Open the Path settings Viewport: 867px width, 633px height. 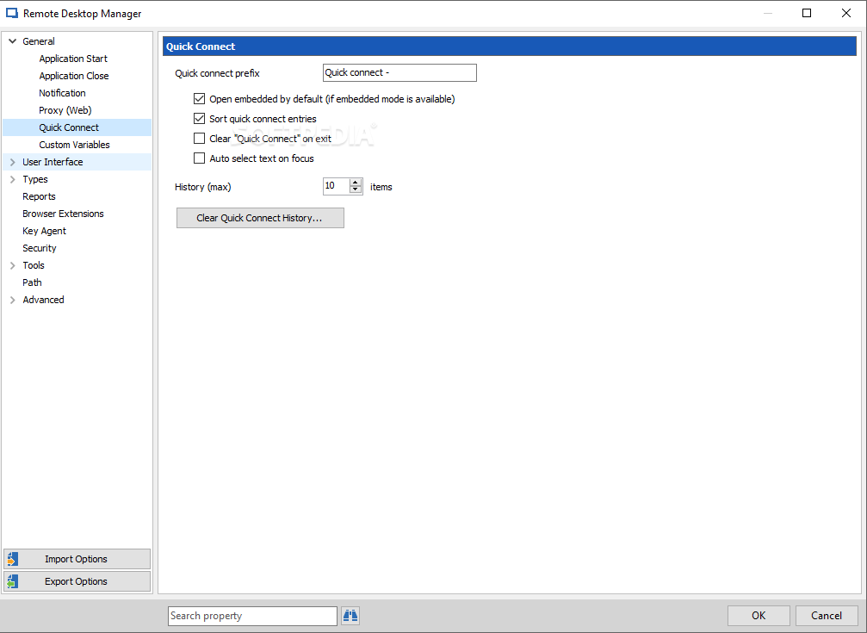point(32,282)
